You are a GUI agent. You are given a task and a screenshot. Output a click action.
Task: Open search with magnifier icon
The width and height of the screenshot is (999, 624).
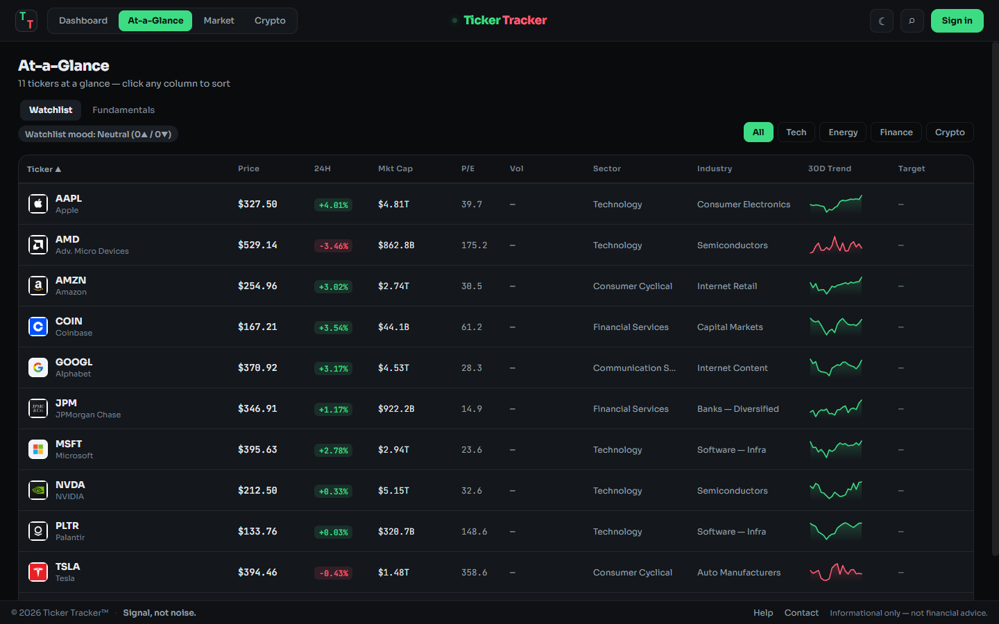click(912, 21)
